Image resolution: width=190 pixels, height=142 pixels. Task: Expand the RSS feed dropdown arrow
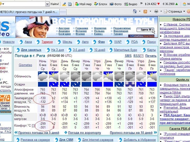click(x=150, y=11)
